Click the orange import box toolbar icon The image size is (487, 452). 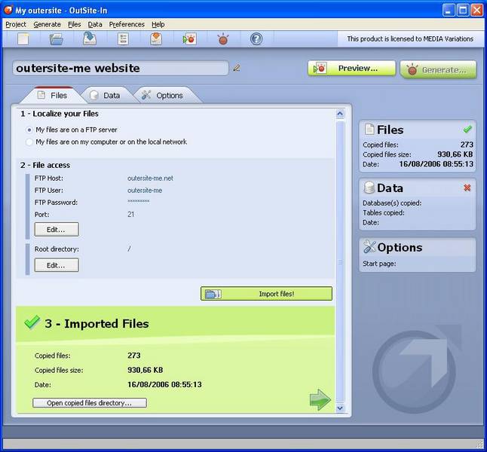coord(156,39)
